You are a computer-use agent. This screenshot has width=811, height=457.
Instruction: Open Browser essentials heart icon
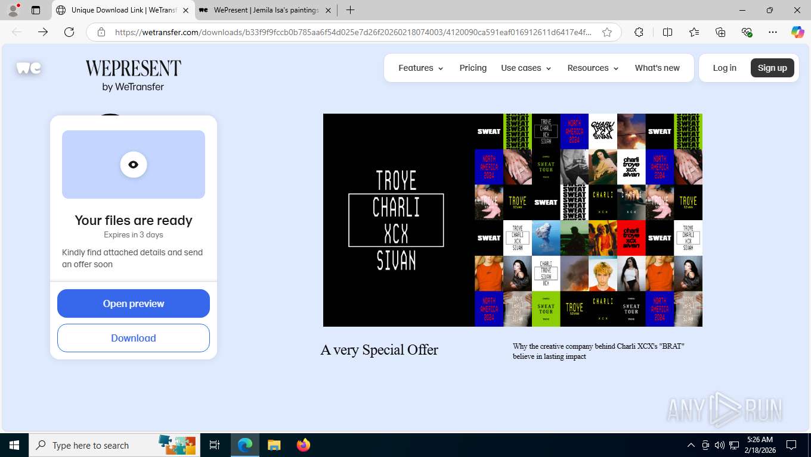747,32
